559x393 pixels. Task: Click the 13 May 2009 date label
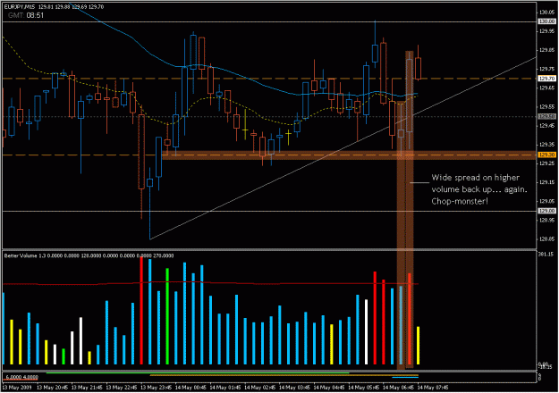(x=17, y=388)
